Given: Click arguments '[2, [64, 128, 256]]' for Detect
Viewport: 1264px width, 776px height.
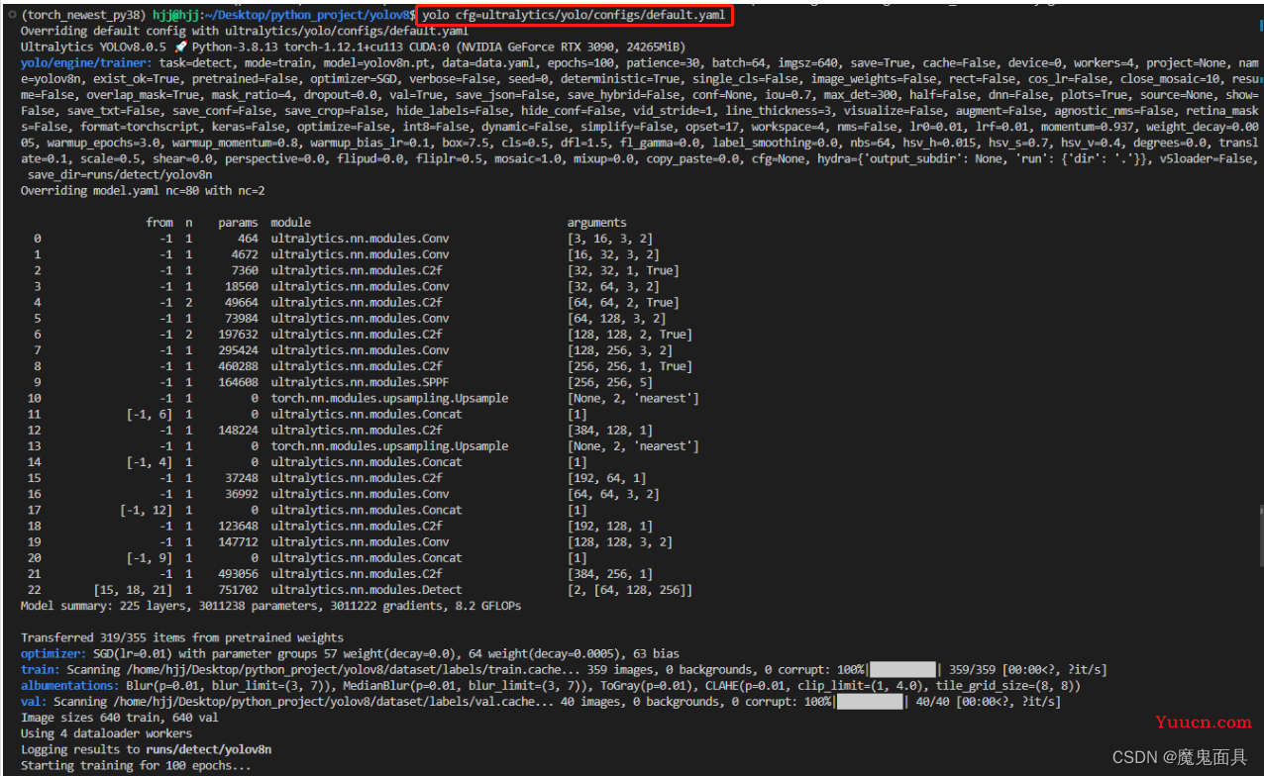Looking at the screenshot, I should point(630,590).
